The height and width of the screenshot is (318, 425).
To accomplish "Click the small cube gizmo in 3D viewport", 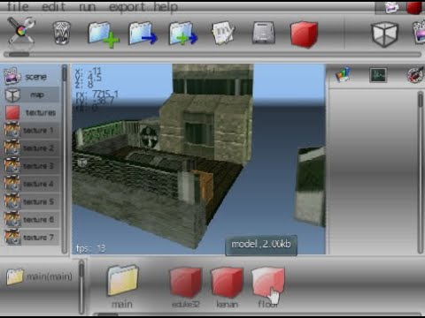I will 82,163.
